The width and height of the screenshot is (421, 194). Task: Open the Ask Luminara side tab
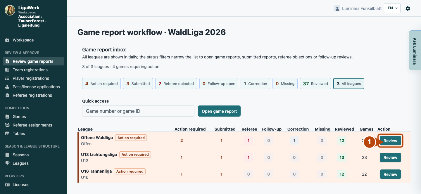415,50
